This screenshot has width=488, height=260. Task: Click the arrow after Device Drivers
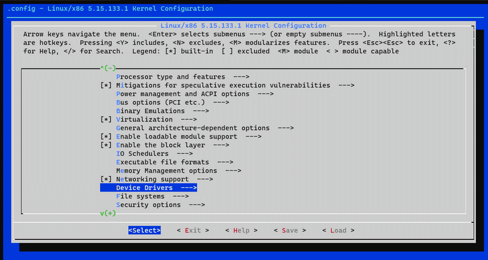[x=188, y=188]
